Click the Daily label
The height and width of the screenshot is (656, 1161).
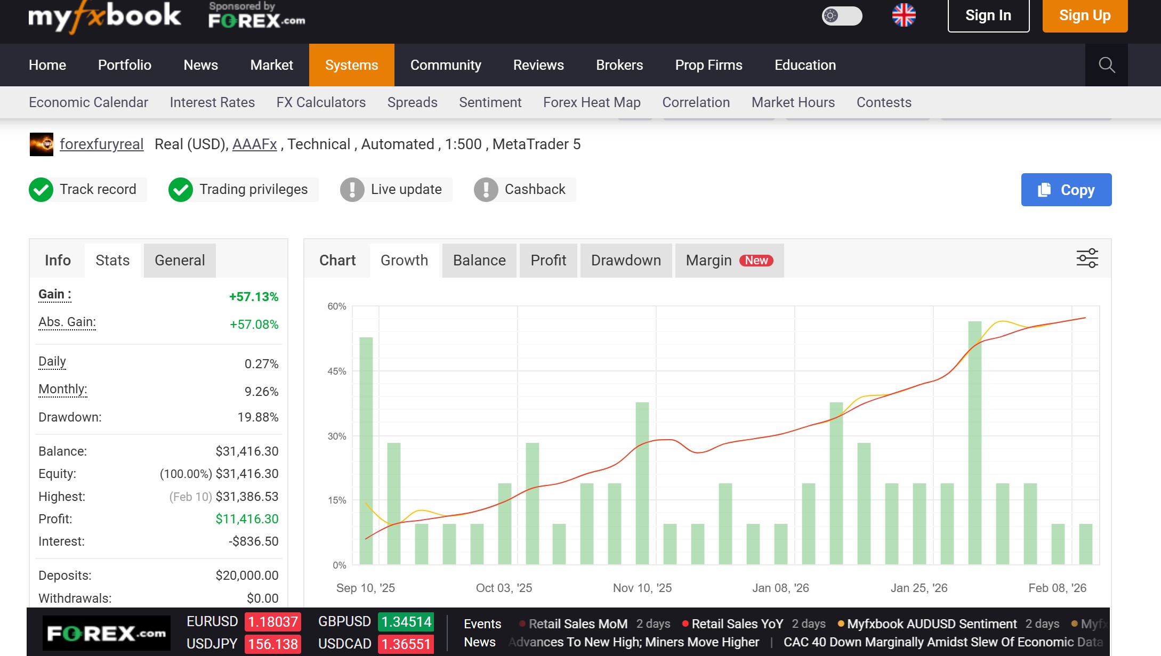[52, 362]
